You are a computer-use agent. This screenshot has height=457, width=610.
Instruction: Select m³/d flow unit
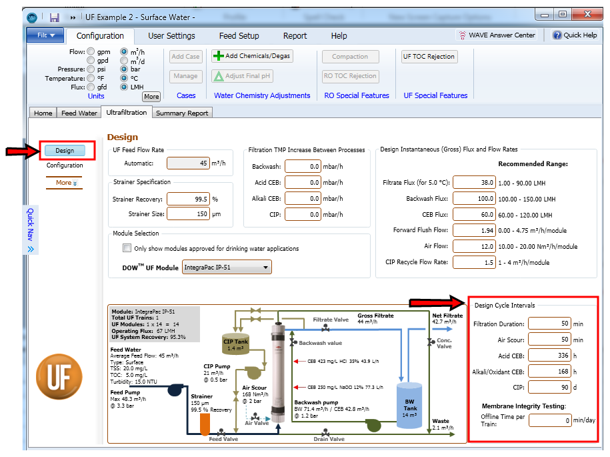pyautogui.click(x=124, y=60)
